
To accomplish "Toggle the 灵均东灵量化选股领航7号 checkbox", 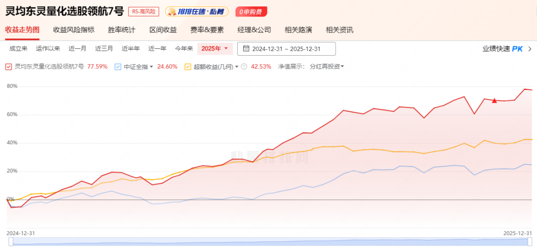I will click(8, 67).
